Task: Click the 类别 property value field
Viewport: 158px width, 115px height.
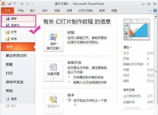Action: [x=151, y=81]
